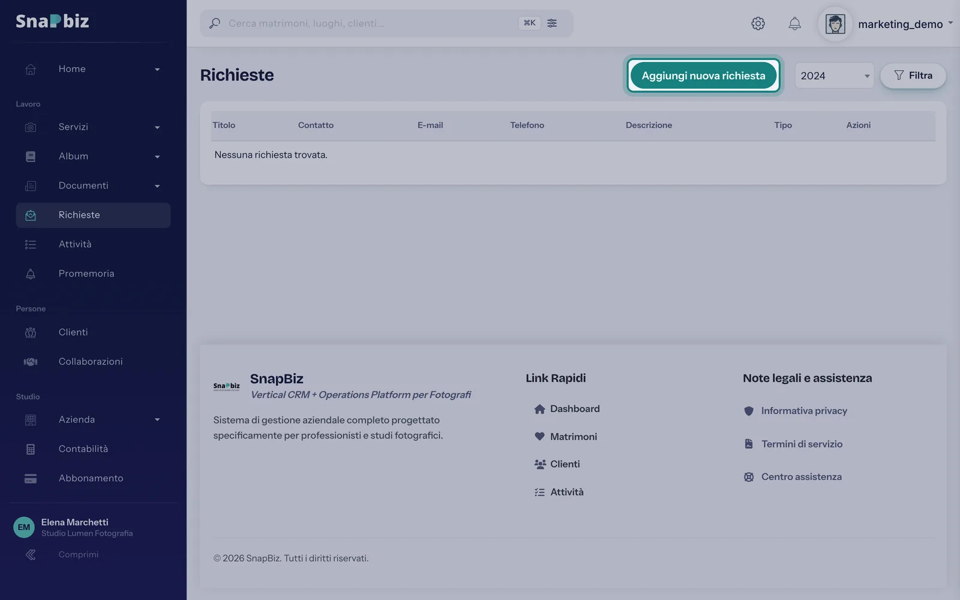
Task: Open search filter sliders icon
Action: pos(552,23)
